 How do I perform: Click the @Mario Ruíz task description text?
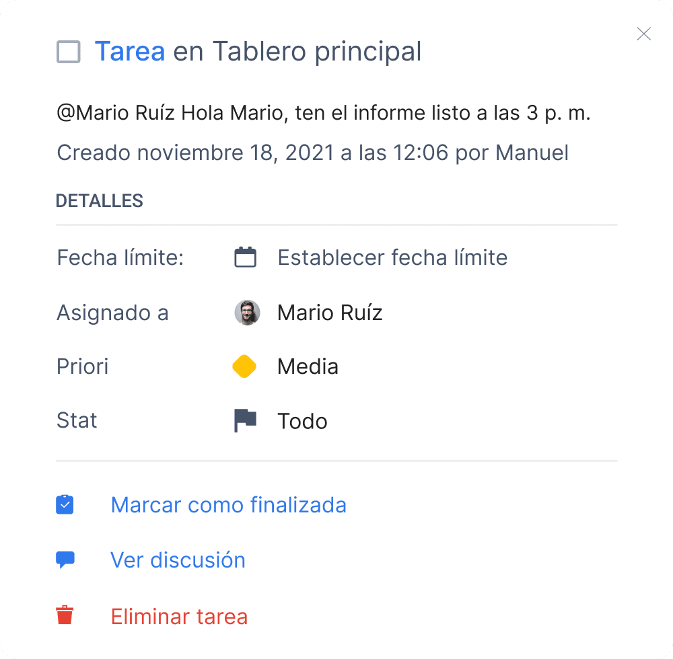coord(323,113)
